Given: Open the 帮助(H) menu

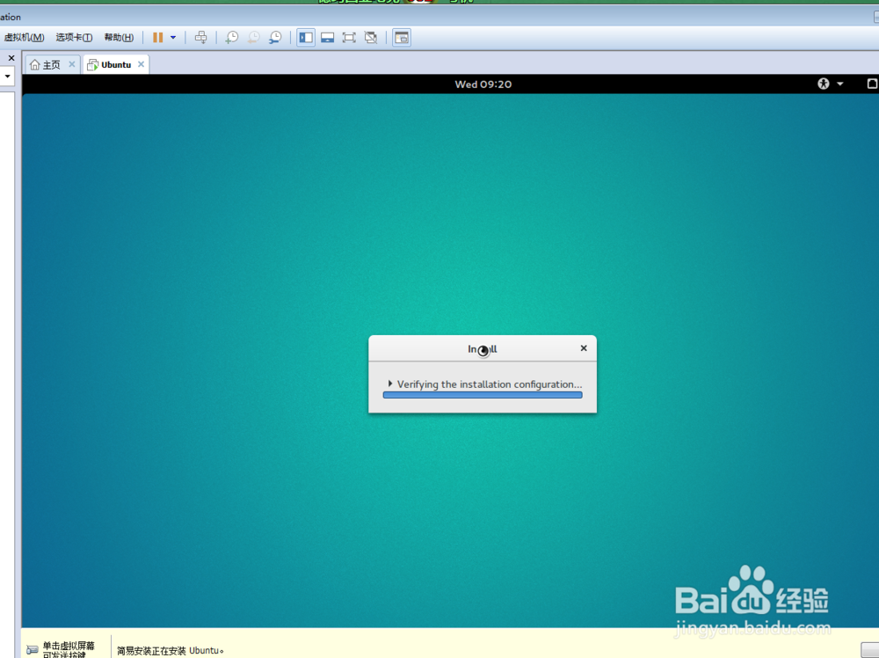Looking at the screenshot, I should point(118,37).
